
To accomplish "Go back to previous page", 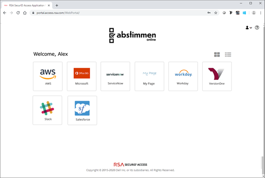I will pos(4,13).
